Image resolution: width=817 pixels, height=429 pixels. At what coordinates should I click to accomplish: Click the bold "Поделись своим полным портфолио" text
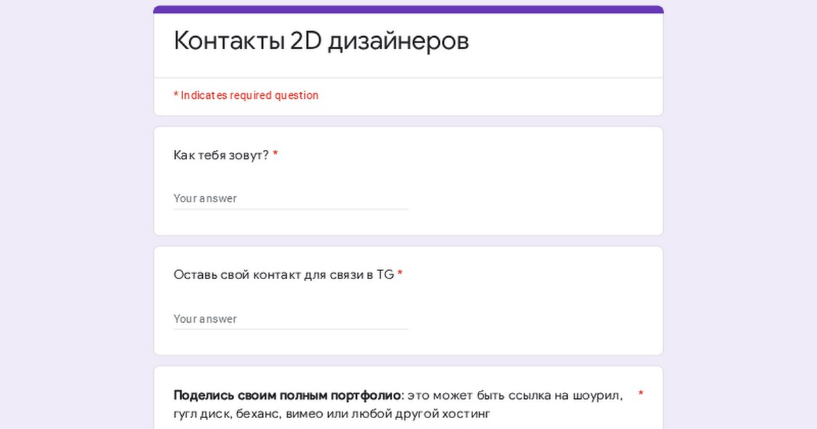click(x=287, y=396)
